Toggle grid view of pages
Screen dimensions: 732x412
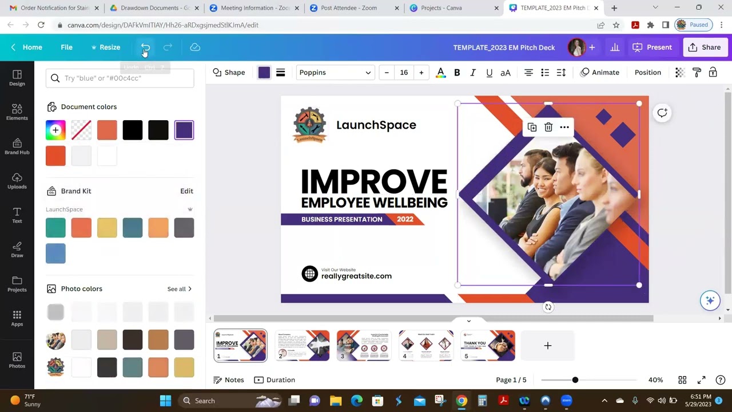[682, 380]
